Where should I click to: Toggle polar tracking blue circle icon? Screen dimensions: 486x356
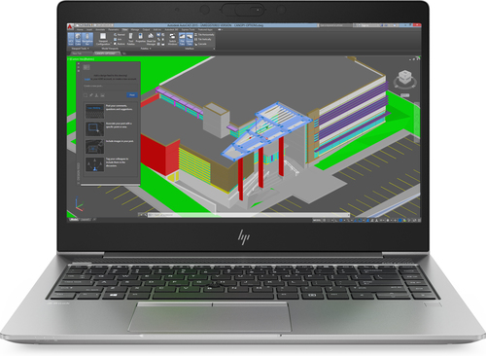[340, 220]
